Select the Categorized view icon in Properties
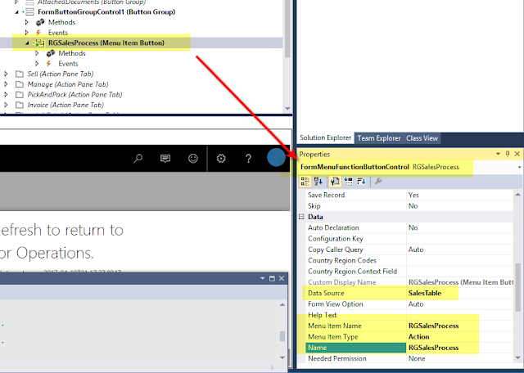 (305, 182)
